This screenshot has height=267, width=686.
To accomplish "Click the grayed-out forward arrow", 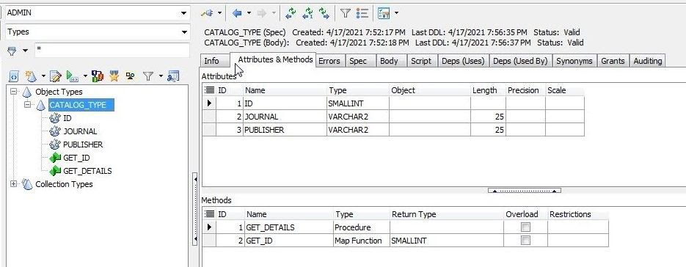I will [262, 13].
